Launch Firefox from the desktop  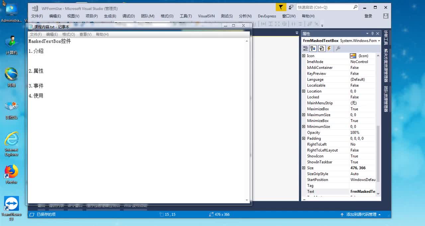pos(11,174)
